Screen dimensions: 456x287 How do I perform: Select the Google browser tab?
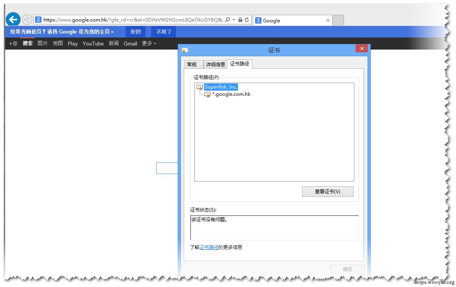tap(292, 20)
